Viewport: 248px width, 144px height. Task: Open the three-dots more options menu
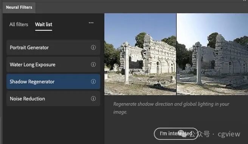tap(91, 23)
